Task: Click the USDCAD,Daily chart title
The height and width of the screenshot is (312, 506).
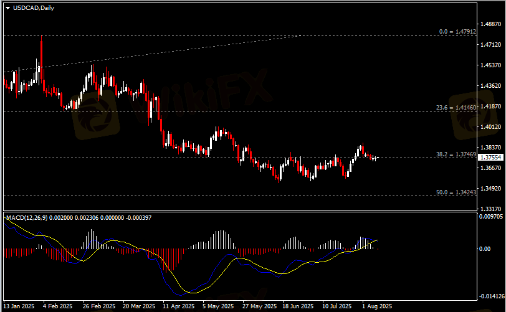Action: (34, 7)
